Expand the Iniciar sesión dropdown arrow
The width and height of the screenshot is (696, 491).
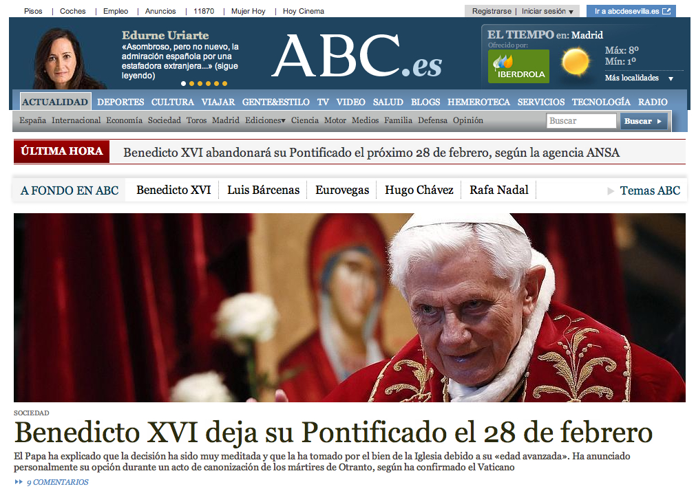coord(571,12)
